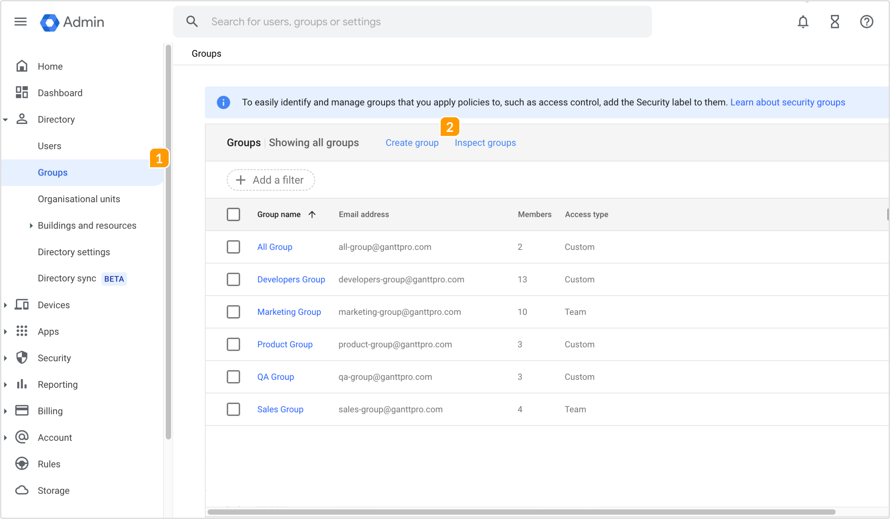
Task: Expand the Security section arrow
Action: [6, 358]
